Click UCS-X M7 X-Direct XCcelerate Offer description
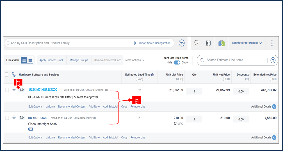This screenshot has height=151, width=283. click(63, 97)
